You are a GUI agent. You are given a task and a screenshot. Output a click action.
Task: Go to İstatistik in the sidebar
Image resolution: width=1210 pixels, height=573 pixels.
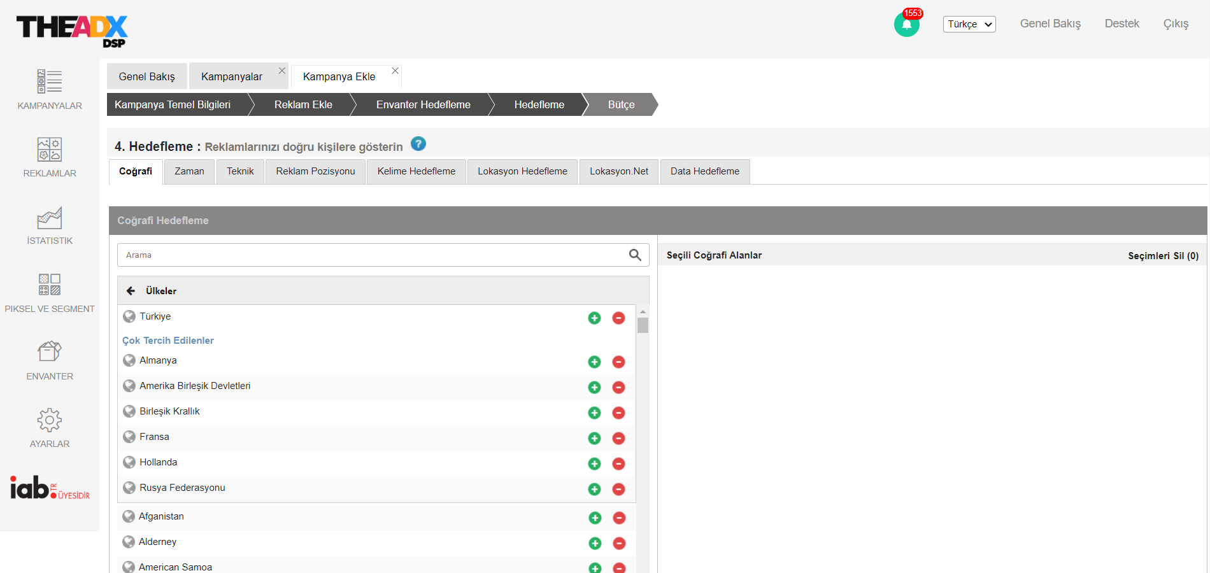50,218
